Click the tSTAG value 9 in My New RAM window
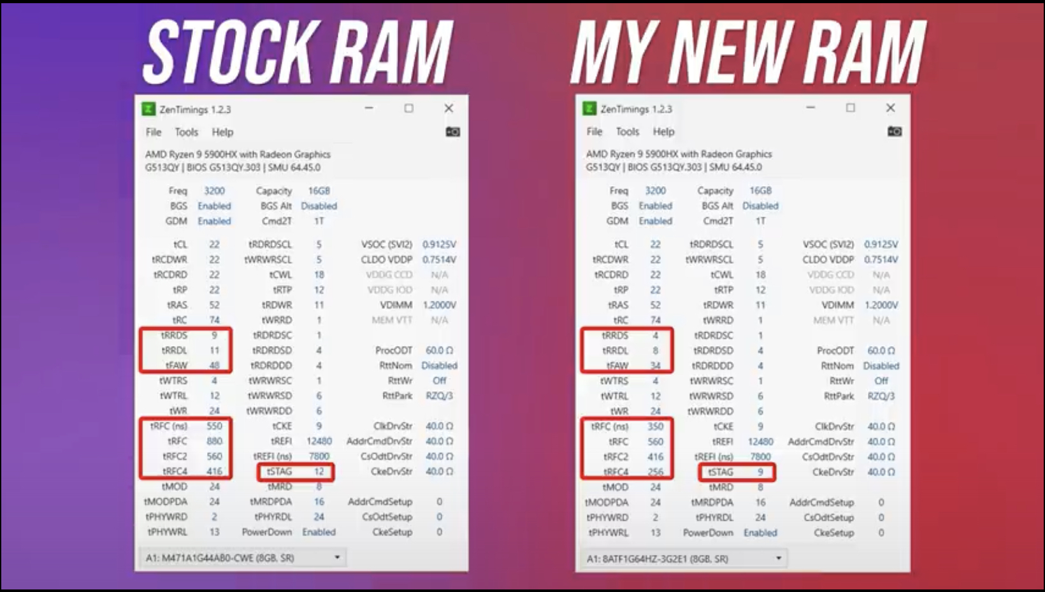Viewport: 1045px width, 592px height. tap(760, 472)
